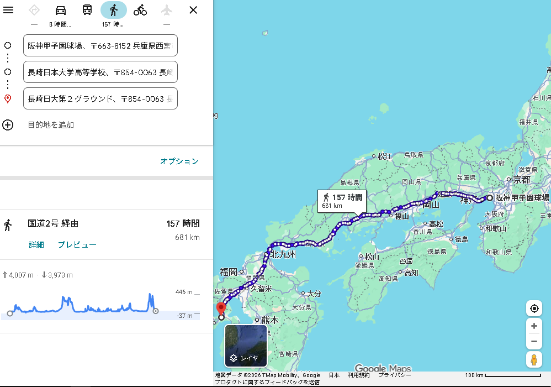Center map on your current location
This screenshot has width=551, height=387.
tap(534, 308)
